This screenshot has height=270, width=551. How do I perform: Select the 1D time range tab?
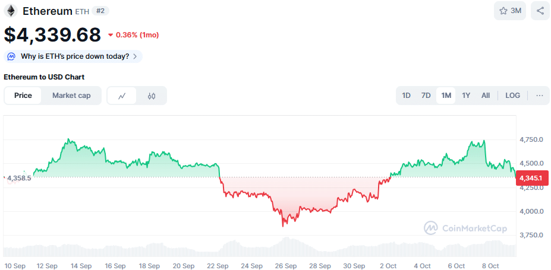pos(406,96)
